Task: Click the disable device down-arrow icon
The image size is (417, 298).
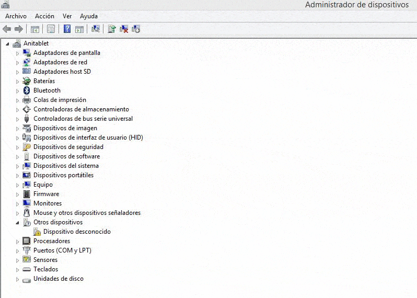Action: click(x=136, y=29)
